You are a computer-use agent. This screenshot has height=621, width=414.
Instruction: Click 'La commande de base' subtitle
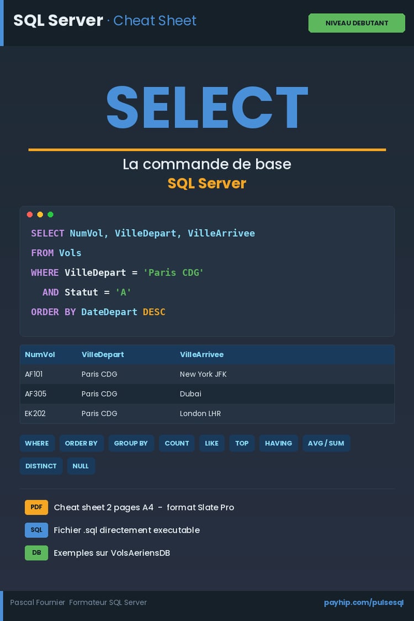[x=207, y=164]
